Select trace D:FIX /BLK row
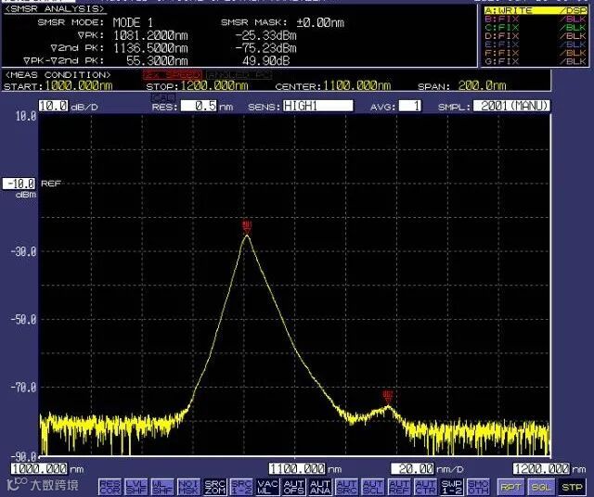The image size is (594, 497). click(536, 36)
